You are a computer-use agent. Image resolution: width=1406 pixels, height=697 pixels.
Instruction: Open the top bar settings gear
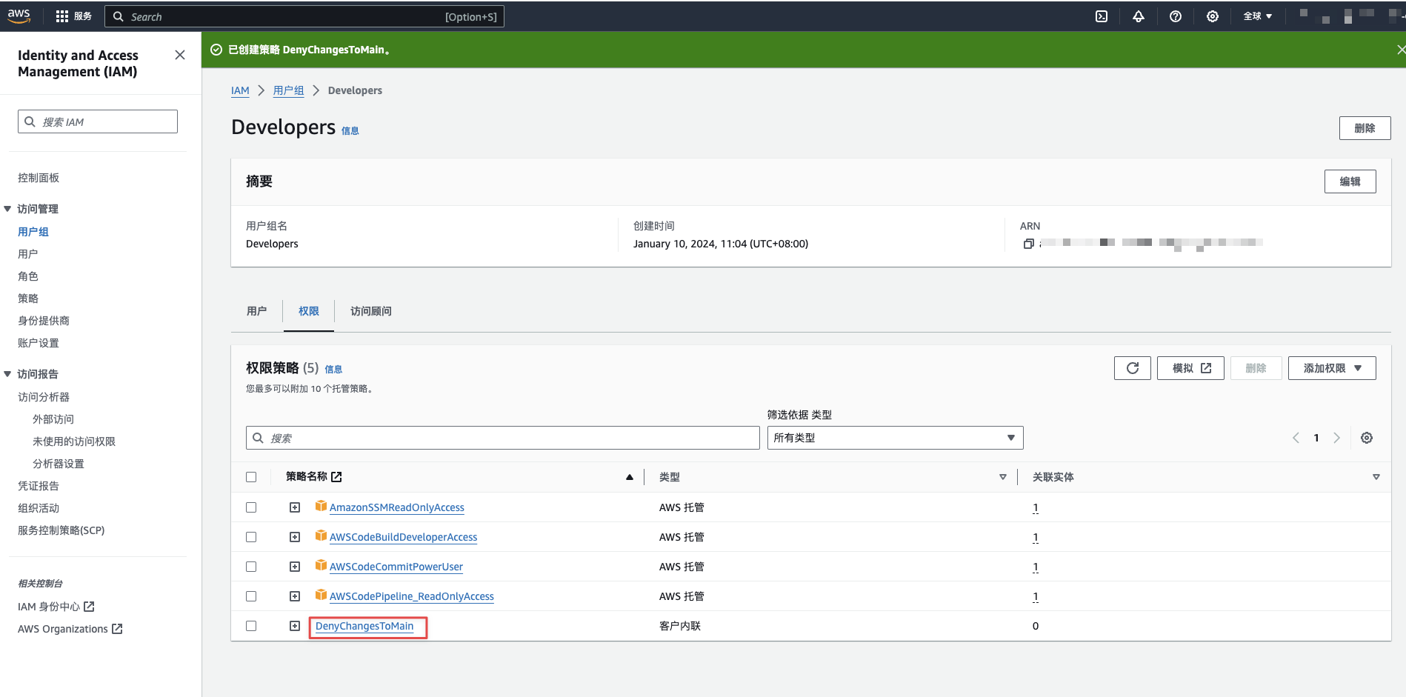[x=1213, y=16]
